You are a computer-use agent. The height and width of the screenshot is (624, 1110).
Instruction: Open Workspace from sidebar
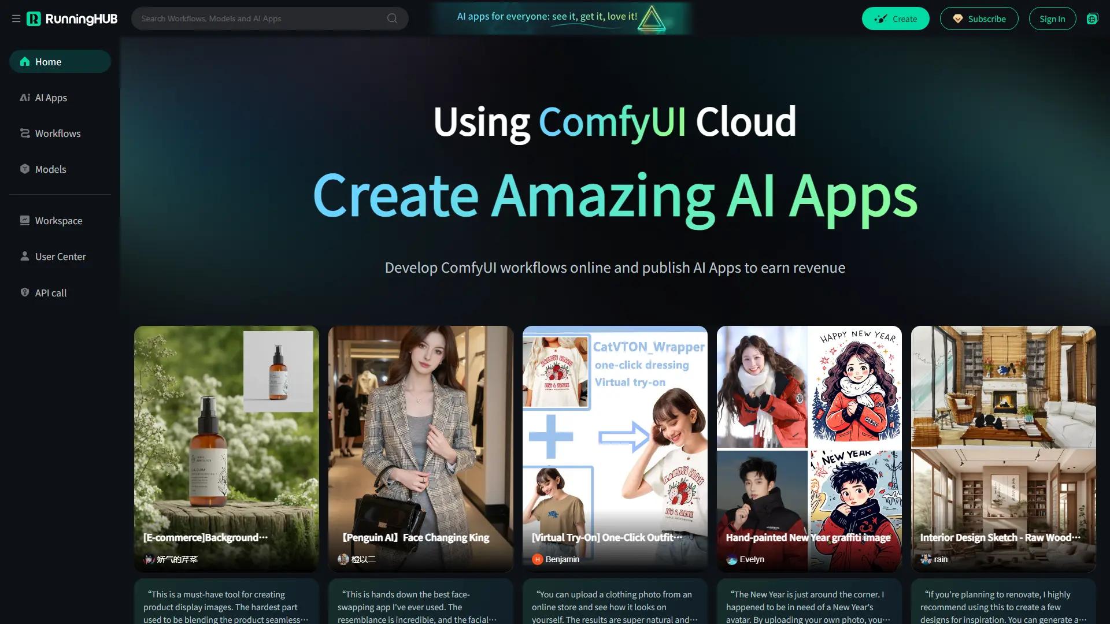point(58,221)
